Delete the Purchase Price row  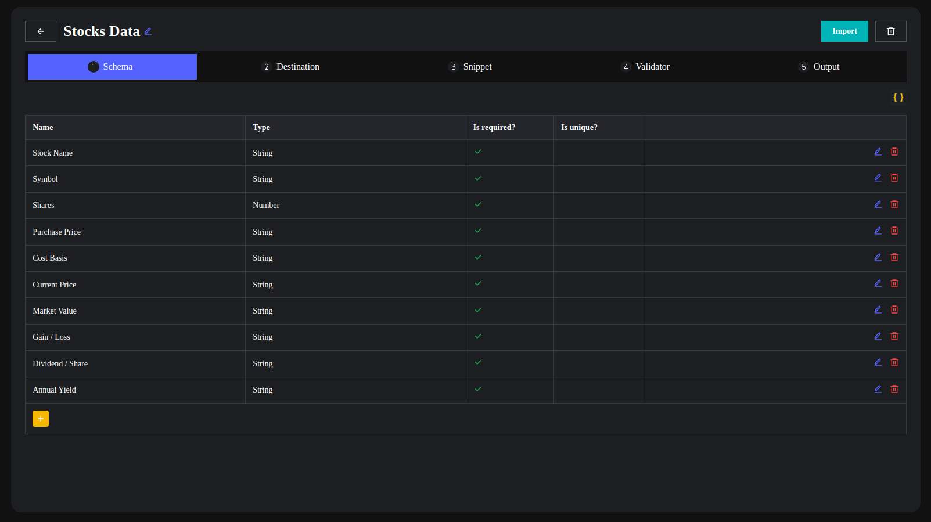click(x=894, y=231)
